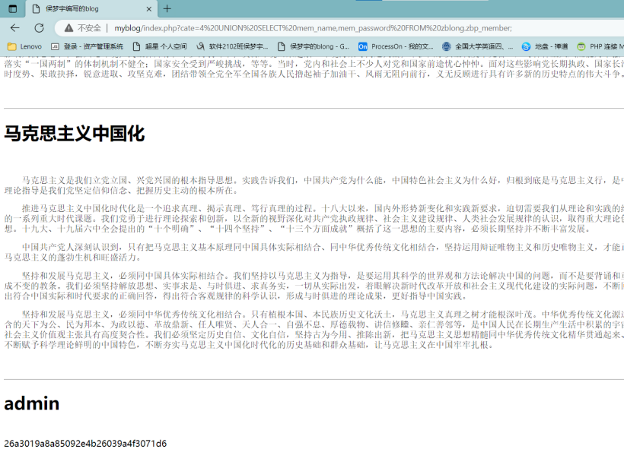Image resolution: width=624 pixels, height=452 pixels.
Task: Click the paragraph starting 中国共产党人深刻认识到
Action: pyautogui.click(x=314, y=252)
